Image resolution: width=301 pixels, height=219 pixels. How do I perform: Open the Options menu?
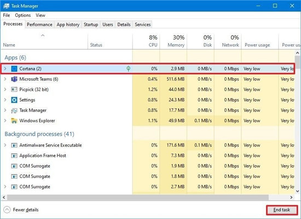[23, 15]
